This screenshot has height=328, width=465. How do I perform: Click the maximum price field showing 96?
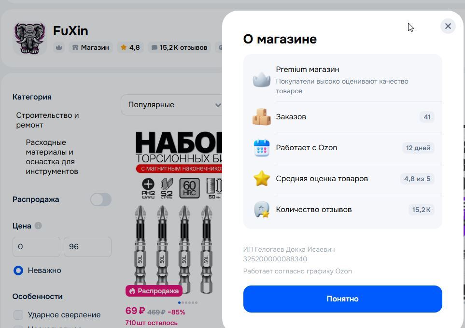[x=87, y=247]
